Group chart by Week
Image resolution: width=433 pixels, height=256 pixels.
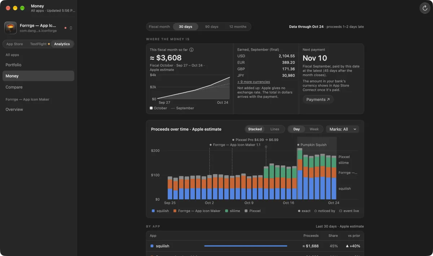click(x=314, y=129)
